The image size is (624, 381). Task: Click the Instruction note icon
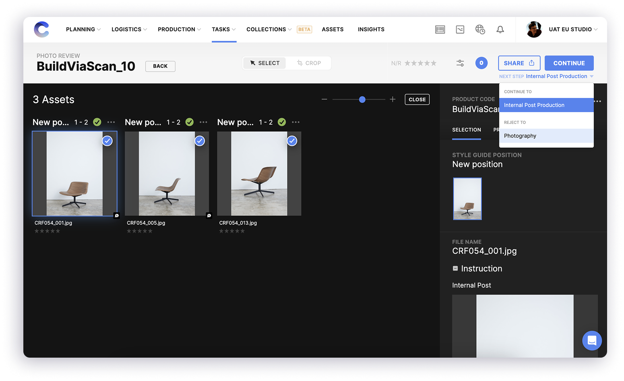pyautogui.click(x=455, y=268)
